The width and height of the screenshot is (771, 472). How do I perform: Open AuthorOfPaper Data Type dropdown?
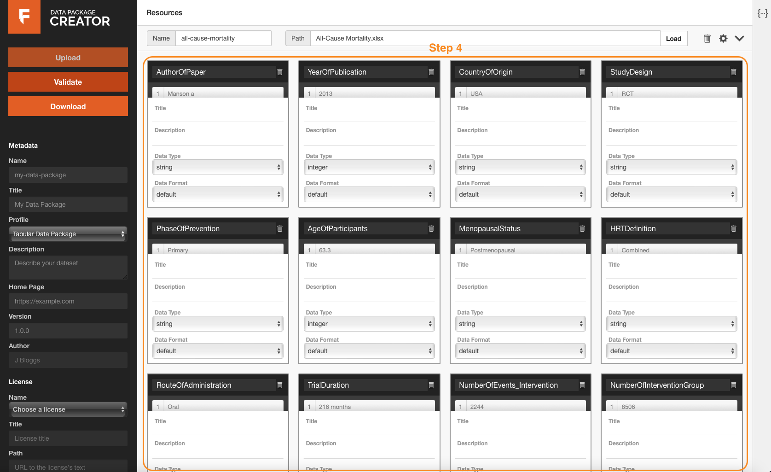tap(218, 167)
